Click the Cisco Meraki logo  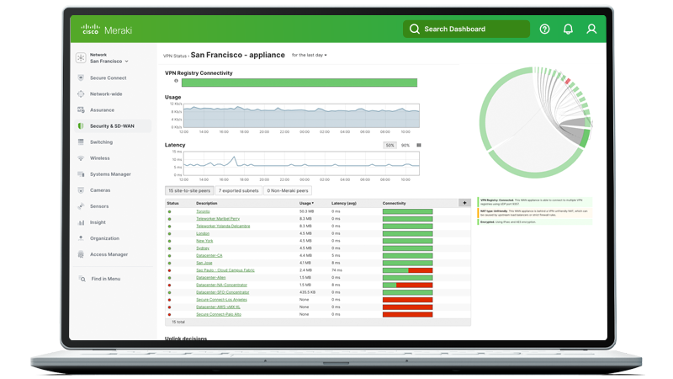[x=107, y=29]
